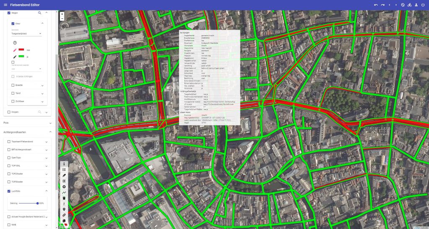
Task: Open the user account icon
Action: pos(416,5)
